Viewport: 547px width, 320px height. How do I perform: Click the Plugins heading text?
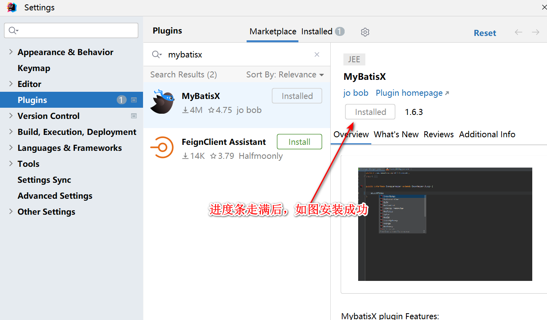coord(167,31)
